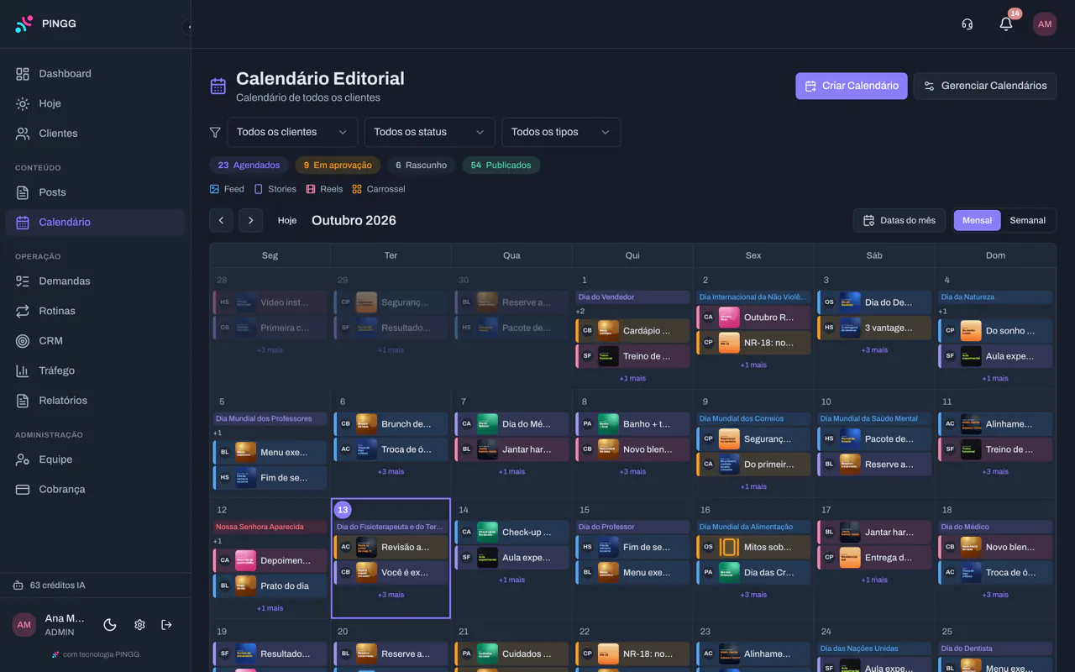
Task: Click the filter funnel icon
Action: click(x=215, y=132)
